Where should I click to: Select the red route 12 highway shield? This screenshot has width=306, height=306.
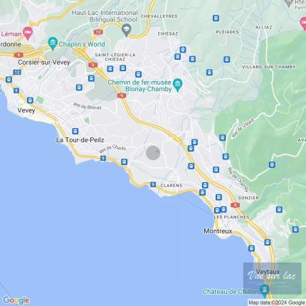pos(97,32)
